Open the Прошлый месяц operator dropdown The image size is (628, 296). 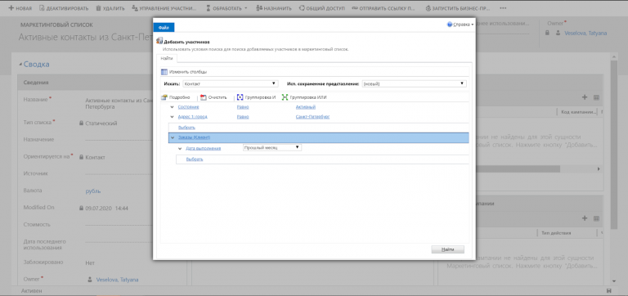tap(272, 147)
